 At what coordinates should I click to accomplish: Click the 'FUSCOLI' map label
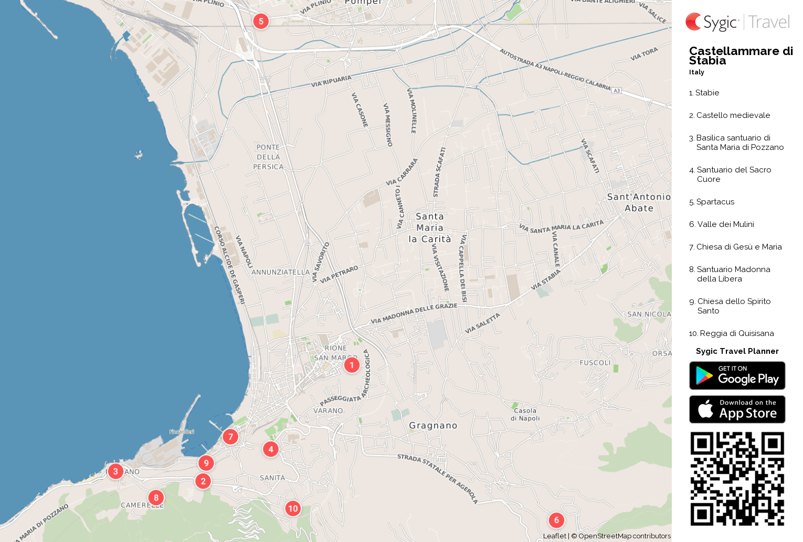pos(595,363)
